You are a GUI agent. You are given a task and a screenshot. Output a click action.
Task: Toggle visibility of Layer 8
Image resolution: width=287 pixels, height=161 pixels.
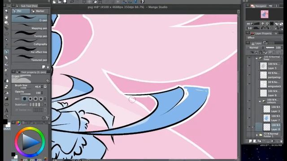249,127
